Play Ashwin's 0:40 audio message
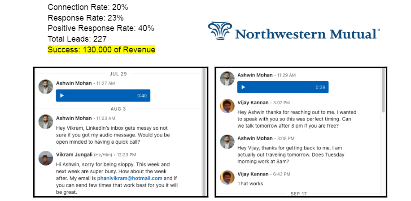 click(x=62, y=95)
